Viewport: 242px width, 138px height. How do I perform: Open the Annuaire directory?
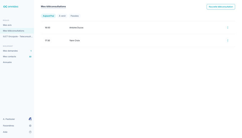(x=17, y=62)
